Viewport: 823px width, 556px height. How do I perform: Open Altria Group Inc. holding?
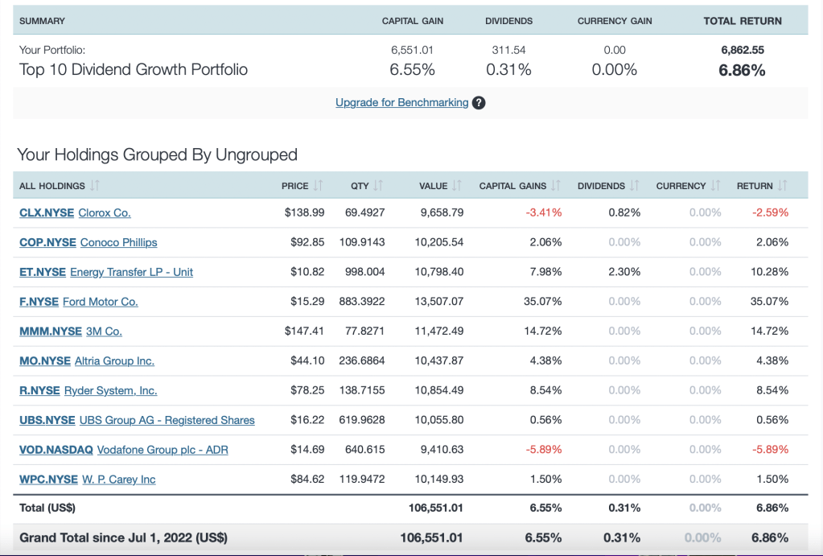tap(114, 361)
